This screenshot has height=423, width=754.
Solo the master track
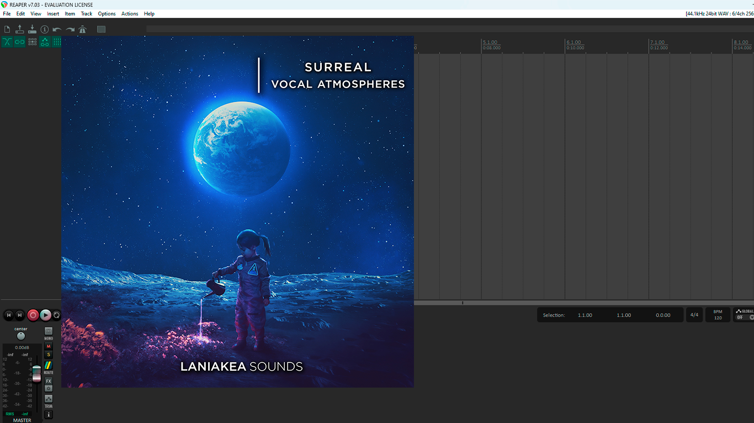(49, 355)
